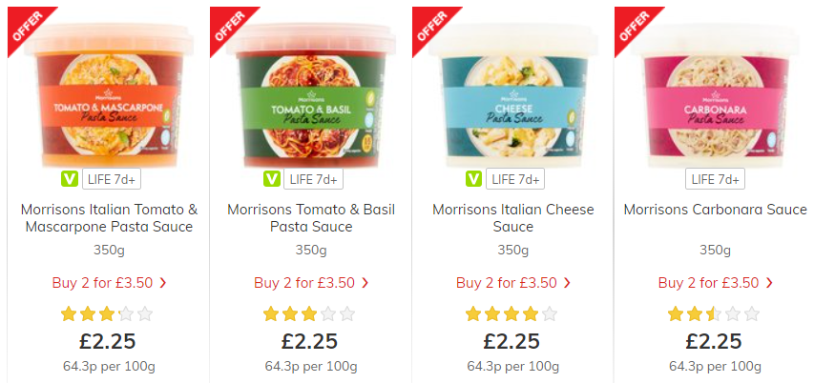Click the OFFER badge on Tomato & Mascarpone sauce

point(26,25)
